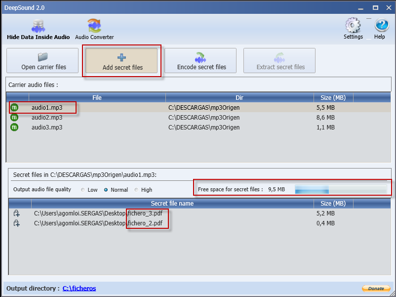Select the fichero_2.pdf secret file
The width and height of the screenshot is (396, 297).
(98, 223)
